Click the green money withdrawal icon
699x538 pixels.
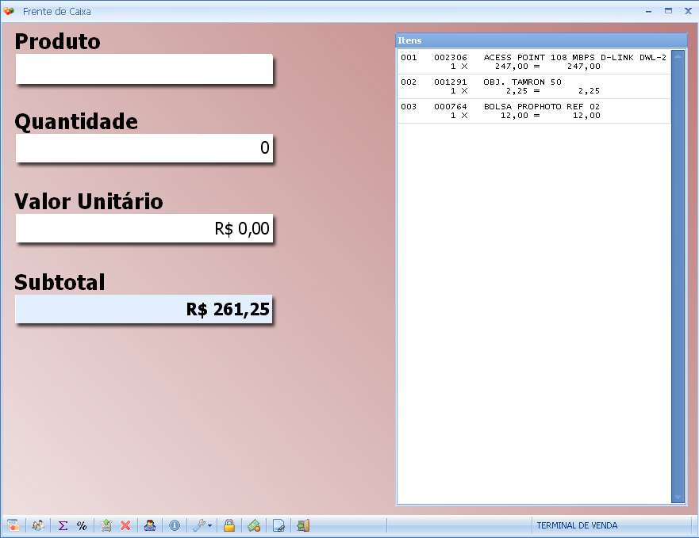(254, 525)
